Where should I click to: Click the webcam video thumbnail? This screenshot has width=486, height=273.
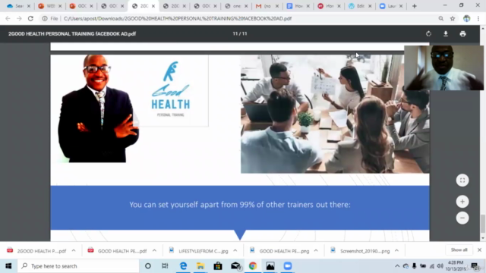click(443, 67)
